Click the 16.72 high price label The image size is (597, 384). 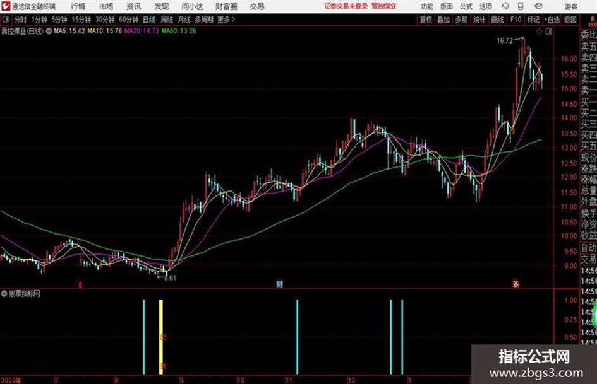(x=505, y=41)
